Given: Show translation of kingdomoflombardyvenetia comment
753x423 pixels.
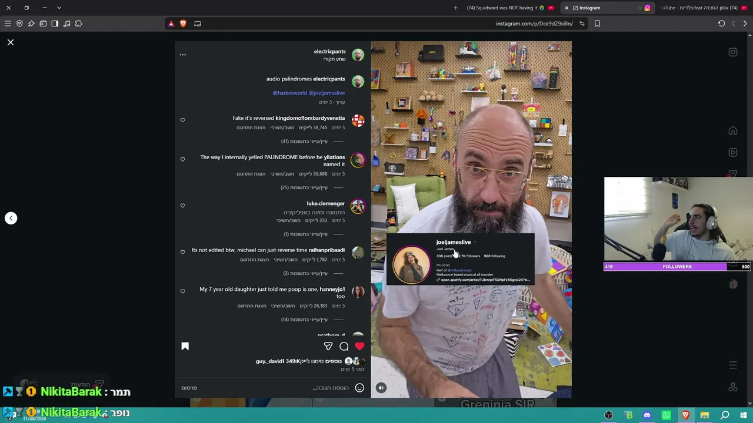Looking at the screenshot, I should (x=251, y=127).
